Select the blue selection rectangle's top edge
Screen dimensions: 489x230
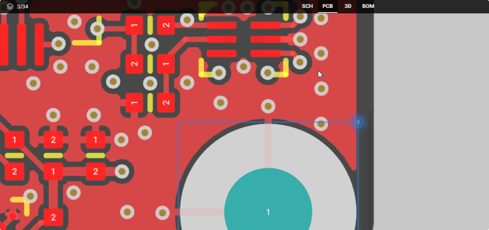[x=268, y=122]
